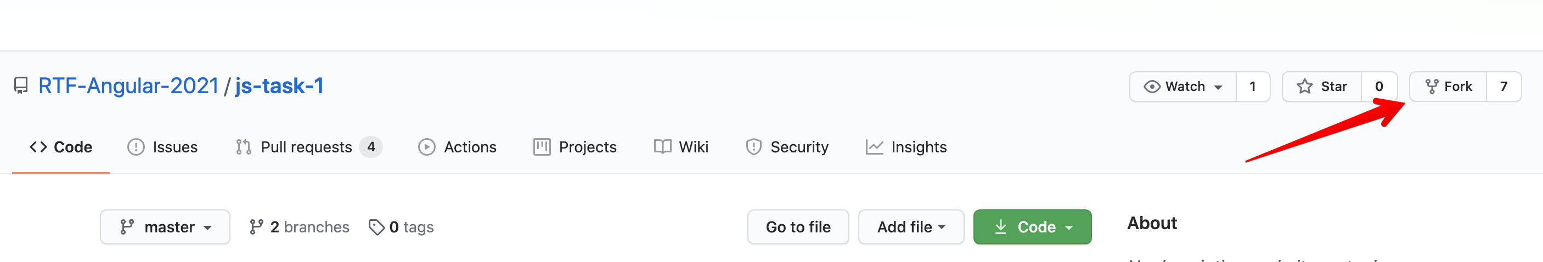Screen dimensions: 1543x262
Task: Expand the Watch dropdown arrow
Action: coord(1218,87)
